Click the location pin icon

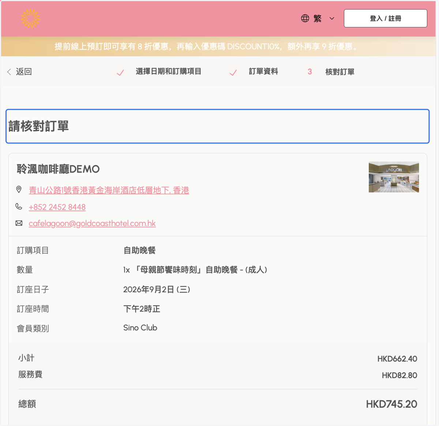pyautogui.click(x=19, y=189)
